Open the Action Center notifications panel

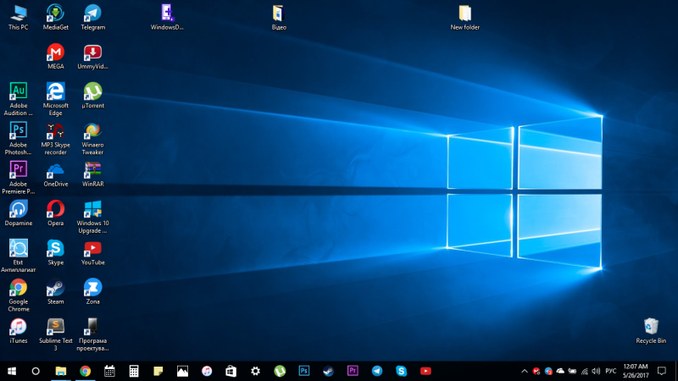pyautogui.click(x=662, y=371)
